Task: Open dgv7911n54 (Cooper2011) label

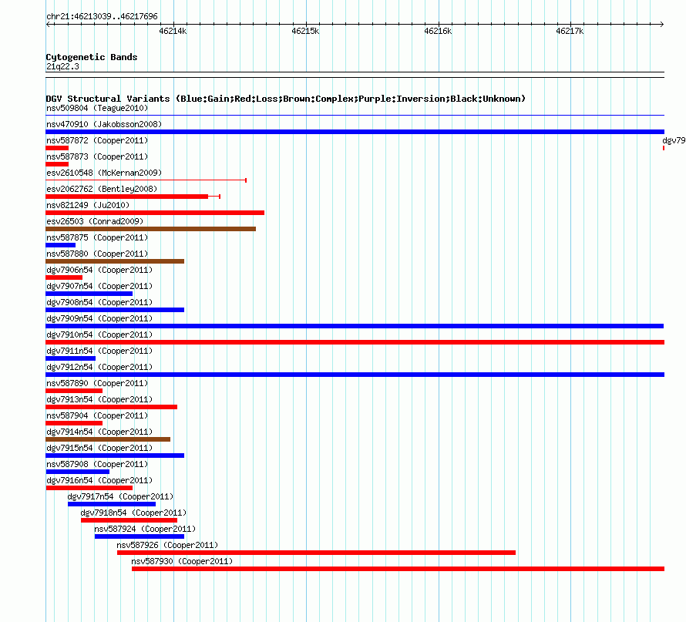Action: (99, 351)
